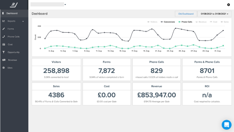Toggle Phone Calls series in legend
Viewport: 234px width, 132px height.
pos(186,22)
